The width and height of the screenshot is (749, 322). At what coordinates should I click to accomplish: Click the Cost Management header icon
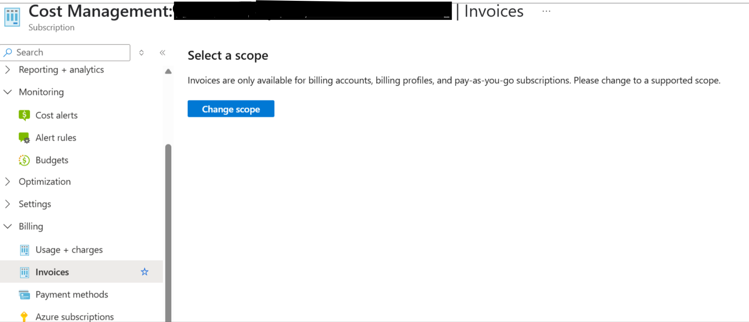point(12,17)
